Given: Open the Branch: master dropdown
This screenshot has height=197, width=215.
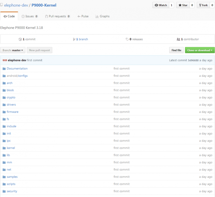Looking at the screenshot, I should 13,50.
